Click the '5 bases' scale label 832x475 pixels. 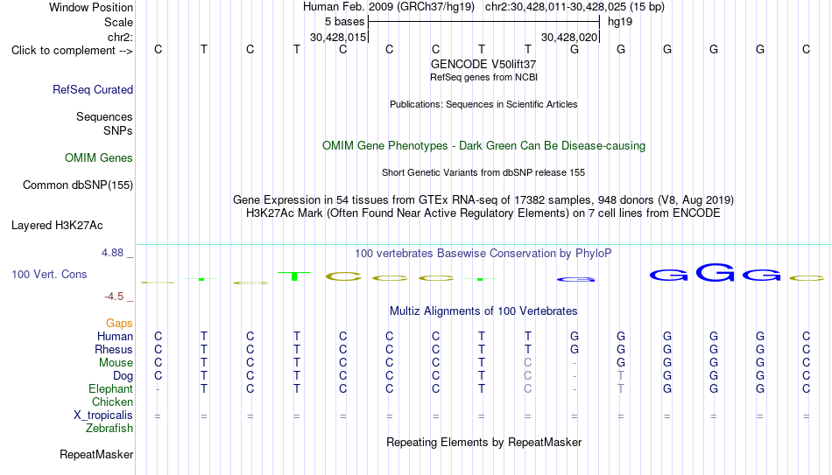345,22
